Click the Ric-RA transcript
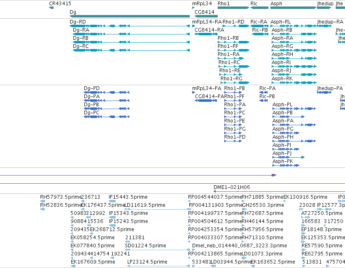Viewport: 345px width, 268px height. coord(259,26)
